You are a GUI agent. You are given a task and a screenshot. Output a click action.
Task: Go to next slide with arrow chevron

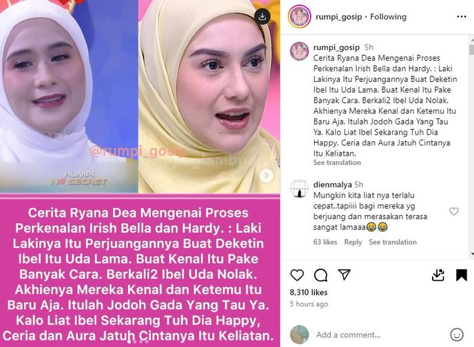266,175
